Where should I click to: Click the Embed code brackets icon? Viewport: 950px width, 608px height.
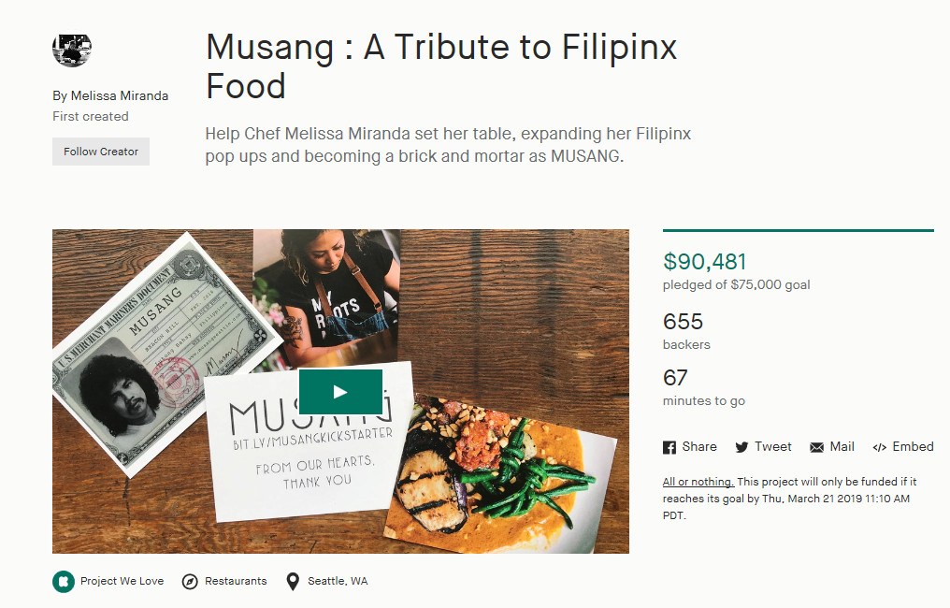[x=879, y=447]
